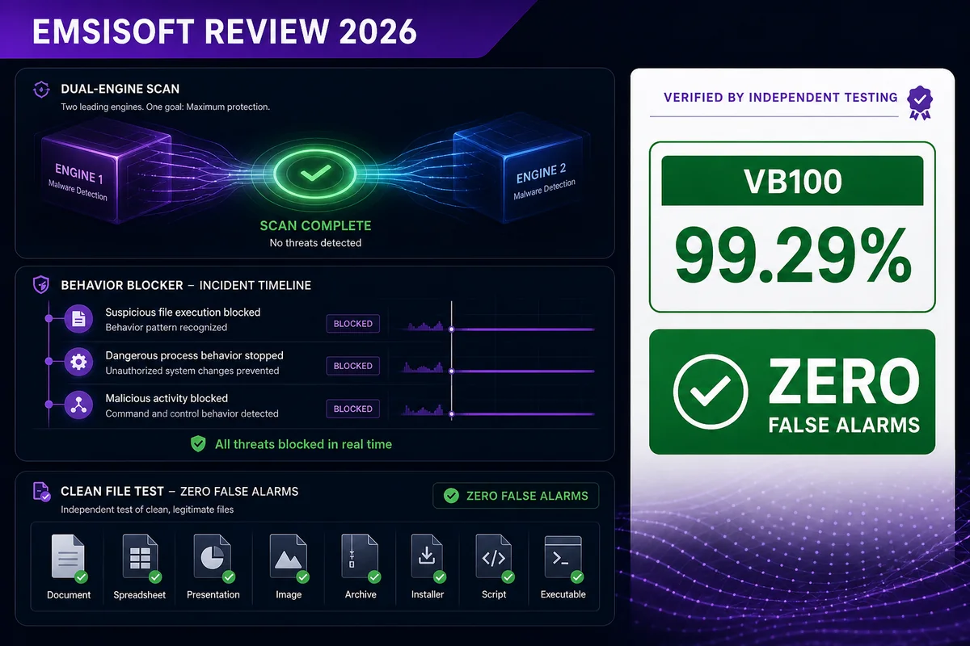Click 'Dangerous process behavior stopped' text
The width and height of the screenshot is (970, 646).
point(194,355)
